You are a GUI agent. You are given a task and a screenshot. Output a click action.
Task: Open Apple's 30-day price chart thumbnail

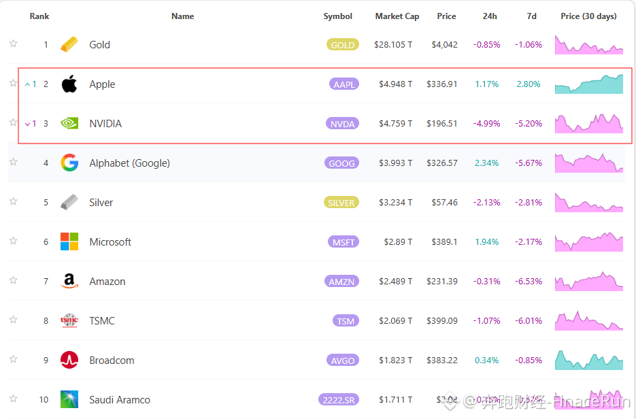pos(589,84)
